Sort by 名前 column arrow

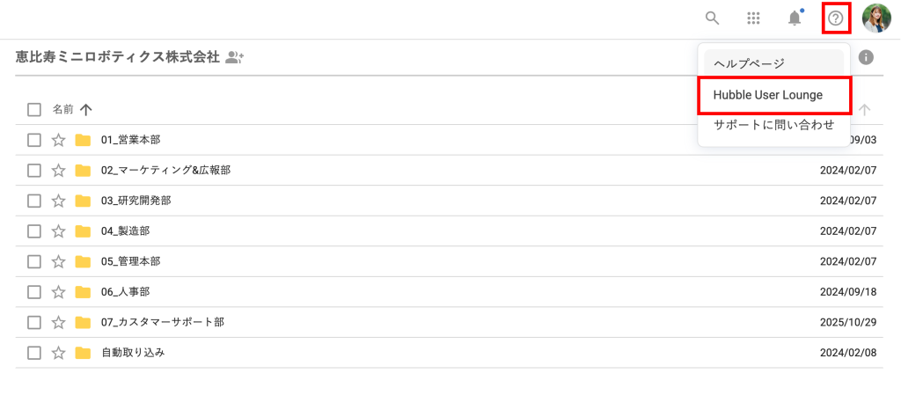pos(85,110)
